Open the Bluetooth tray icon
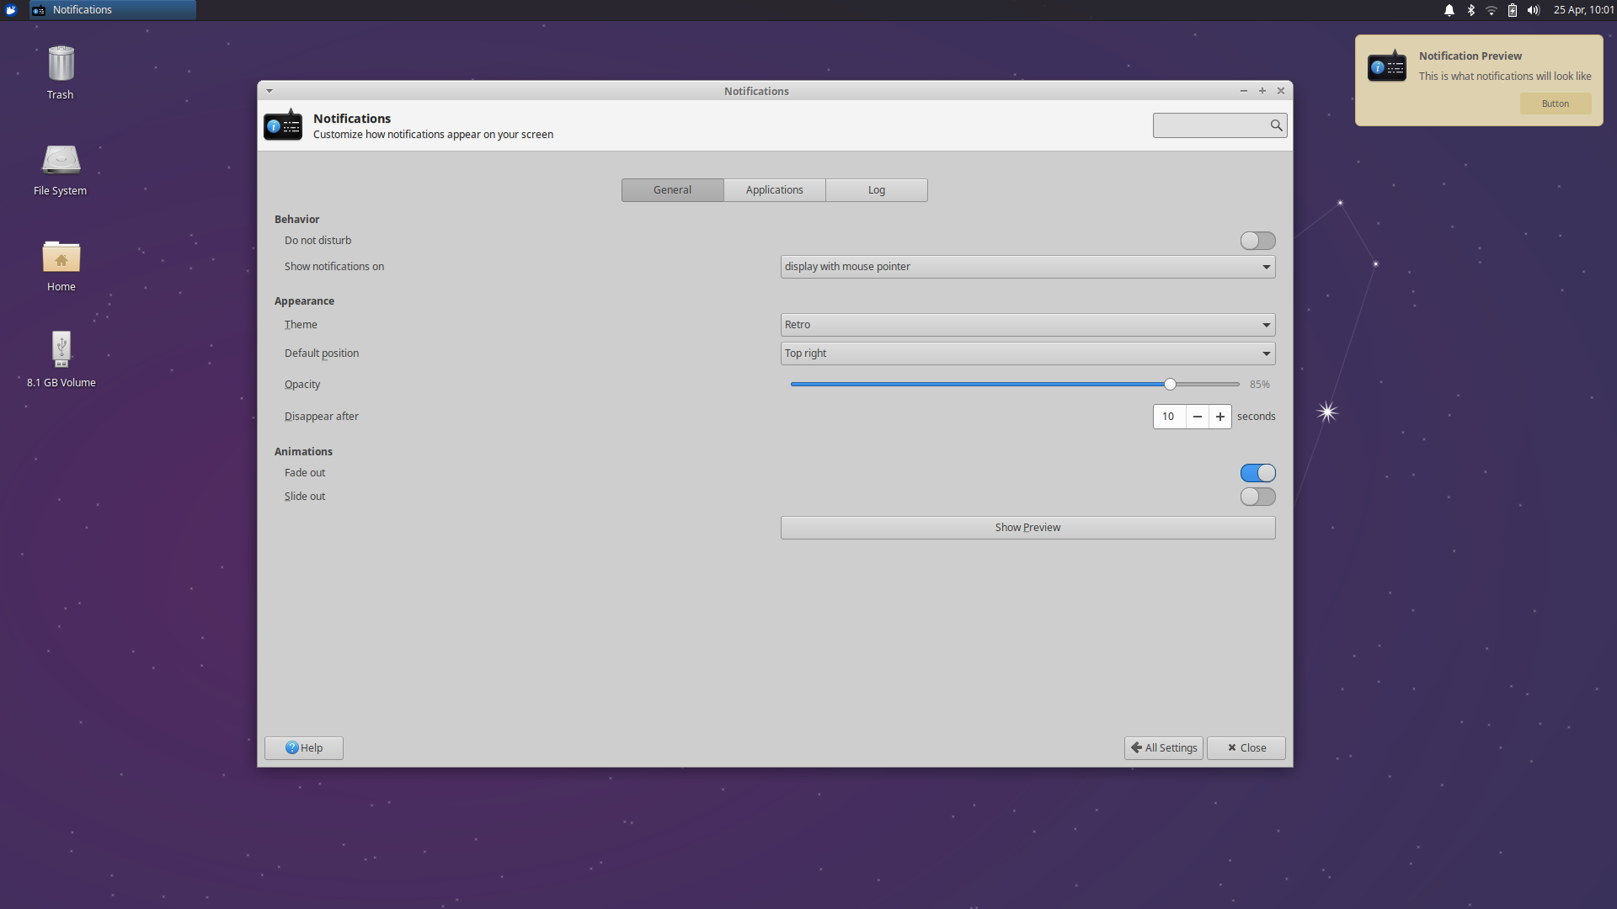Viewport: 1617px width, 909px height. pyautogui.click(x=1471, y=10)
